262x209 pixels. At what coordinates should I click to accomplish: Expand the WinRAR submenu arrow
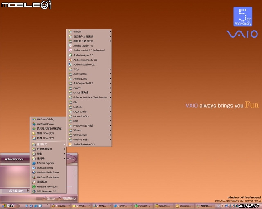point(110,32)
